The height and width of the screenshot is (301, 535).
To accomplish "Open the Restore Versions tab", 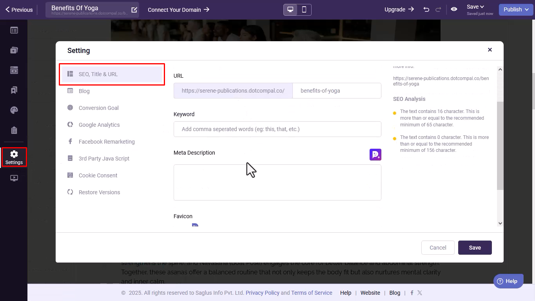I will pyautogui.click(x=99, y=192).
